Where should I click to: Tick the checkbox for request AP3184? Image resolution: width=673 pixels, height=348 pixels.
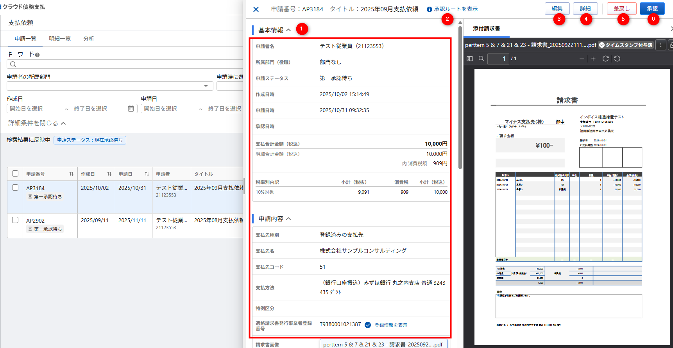click(x=15, y=187)
